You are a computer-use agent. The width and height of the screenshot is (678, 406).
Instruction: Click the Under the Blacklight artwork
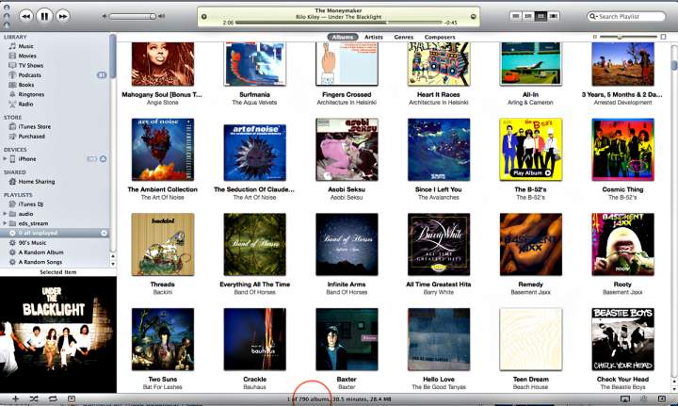[x=58, y=334]
